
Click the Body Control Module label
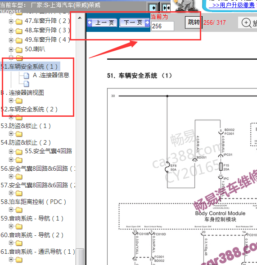click(220, 213)
